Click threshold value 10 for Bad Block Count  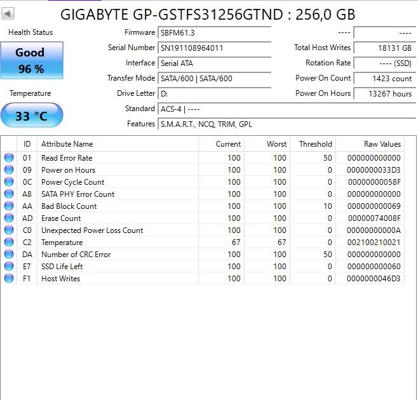point(328,206)
